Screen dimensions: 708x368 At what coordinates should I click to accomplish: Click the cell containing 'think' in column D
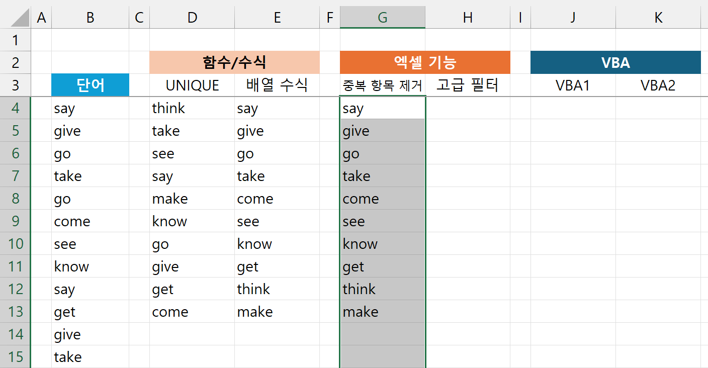point(192,108)
